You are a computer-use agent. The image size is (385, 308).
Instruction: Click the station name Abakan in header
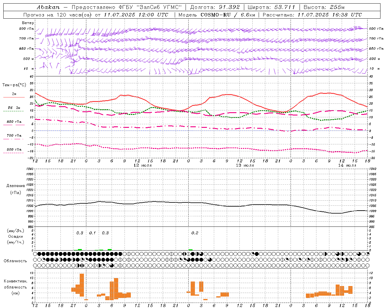pos(48,7)
